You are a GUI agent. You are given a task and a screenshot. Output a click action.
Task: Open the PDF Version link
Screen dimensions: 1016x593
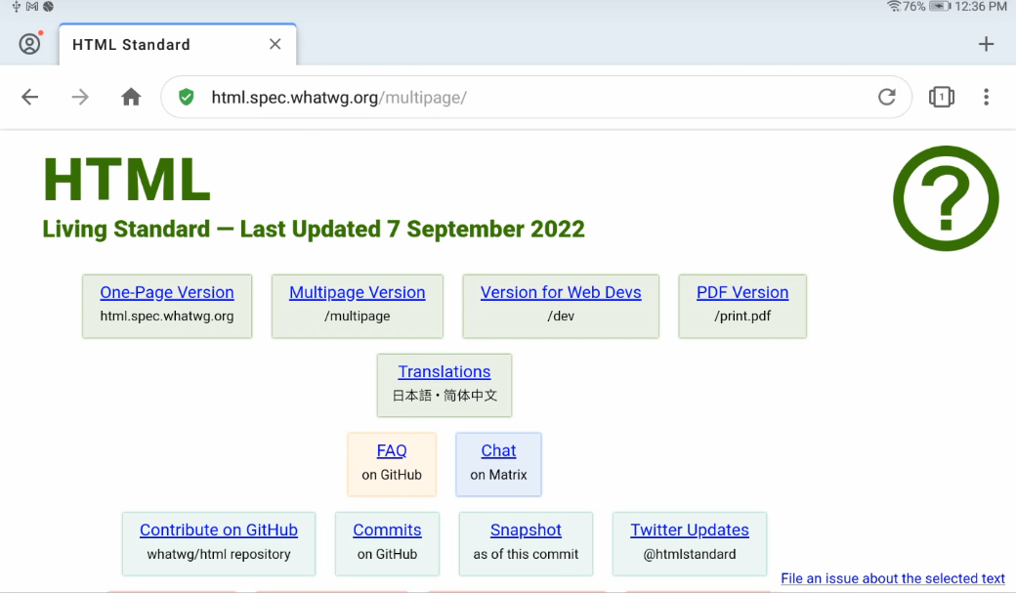[742, 292]
